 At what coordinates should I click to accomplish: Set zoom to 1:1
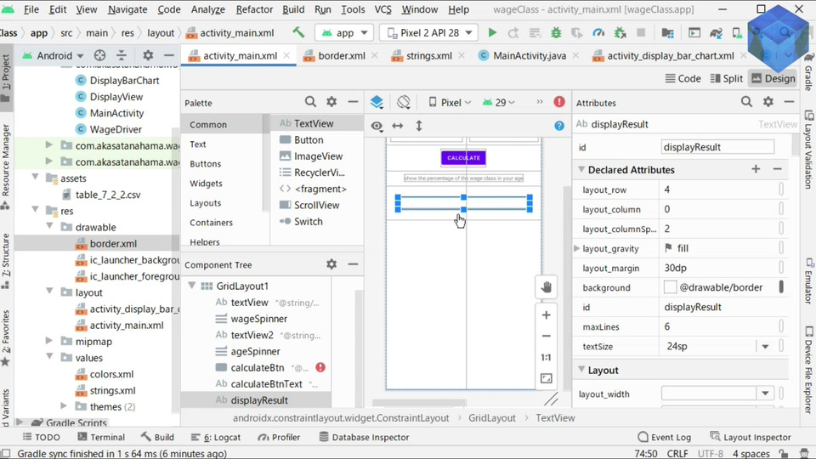pos(546,358)
